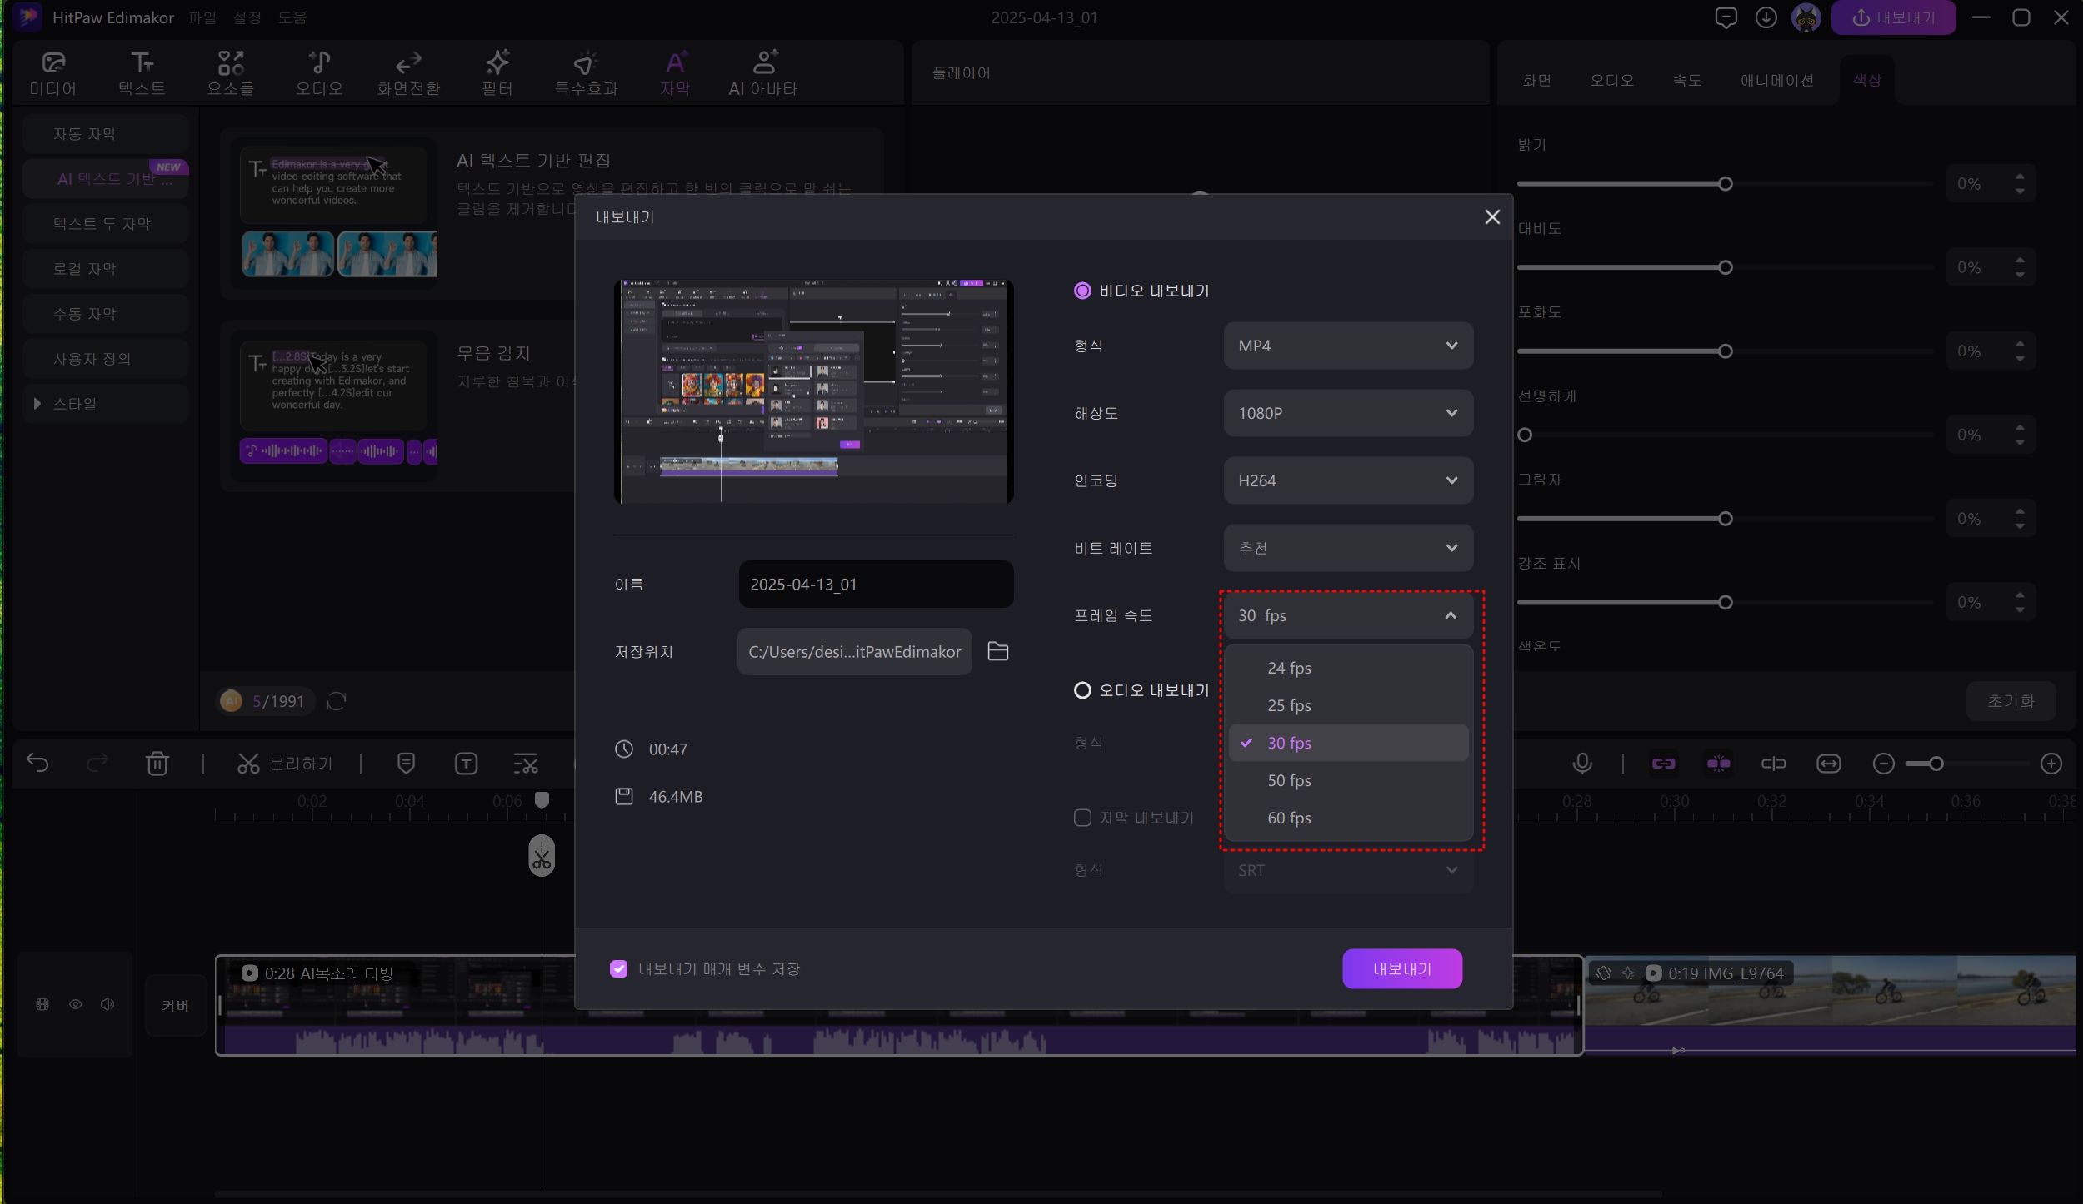Click the 밝기 brightness slider handle
The image size is (2083, 1204).
coord(1725,184)
